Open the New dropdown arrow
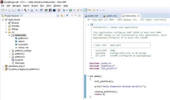 point(6,10)
